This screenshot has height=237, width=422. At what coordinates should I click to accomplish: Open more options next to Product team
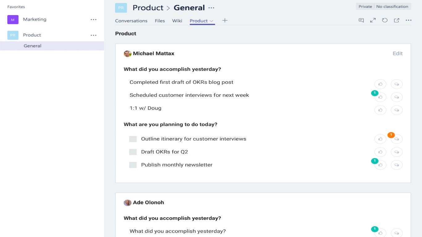94,35
